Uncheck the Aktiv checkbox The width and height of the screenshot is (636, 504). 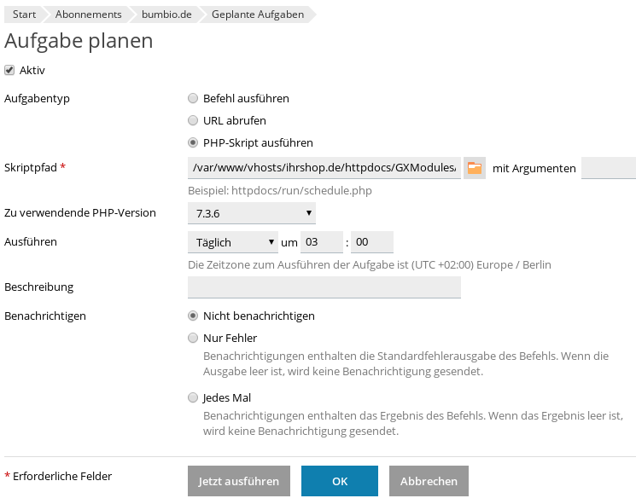coord(9,70)
